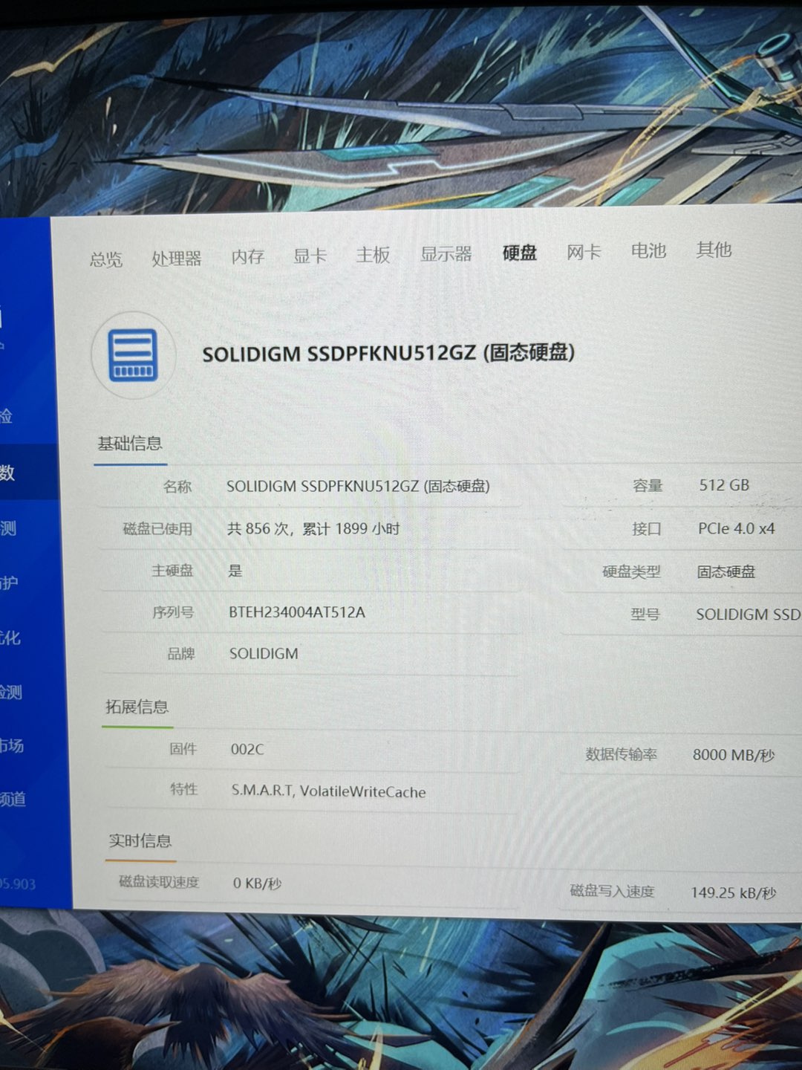Select the firmware version 002C
Viewport: 802px width, 1070px height.
[x=247, y=749]
